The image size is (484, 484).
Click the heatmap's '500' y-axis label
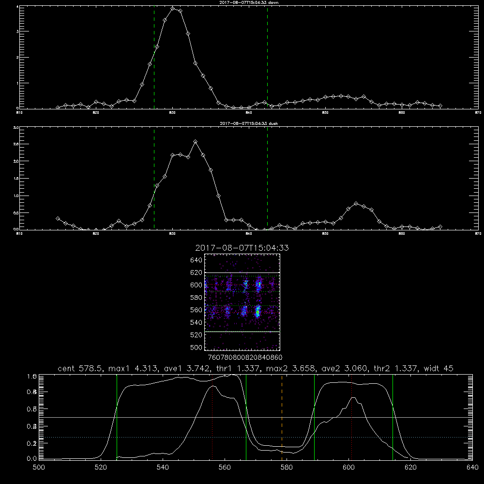tap(197, 347)
